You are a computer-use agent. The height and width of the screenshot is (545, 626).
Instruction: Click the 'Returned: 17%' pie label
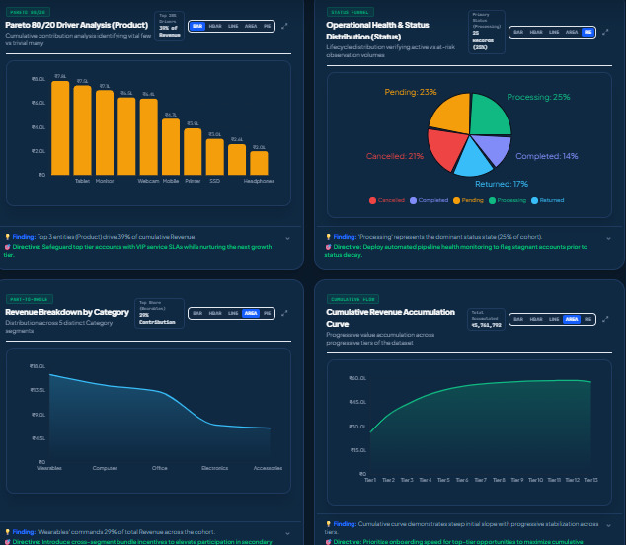click(502, 184)
